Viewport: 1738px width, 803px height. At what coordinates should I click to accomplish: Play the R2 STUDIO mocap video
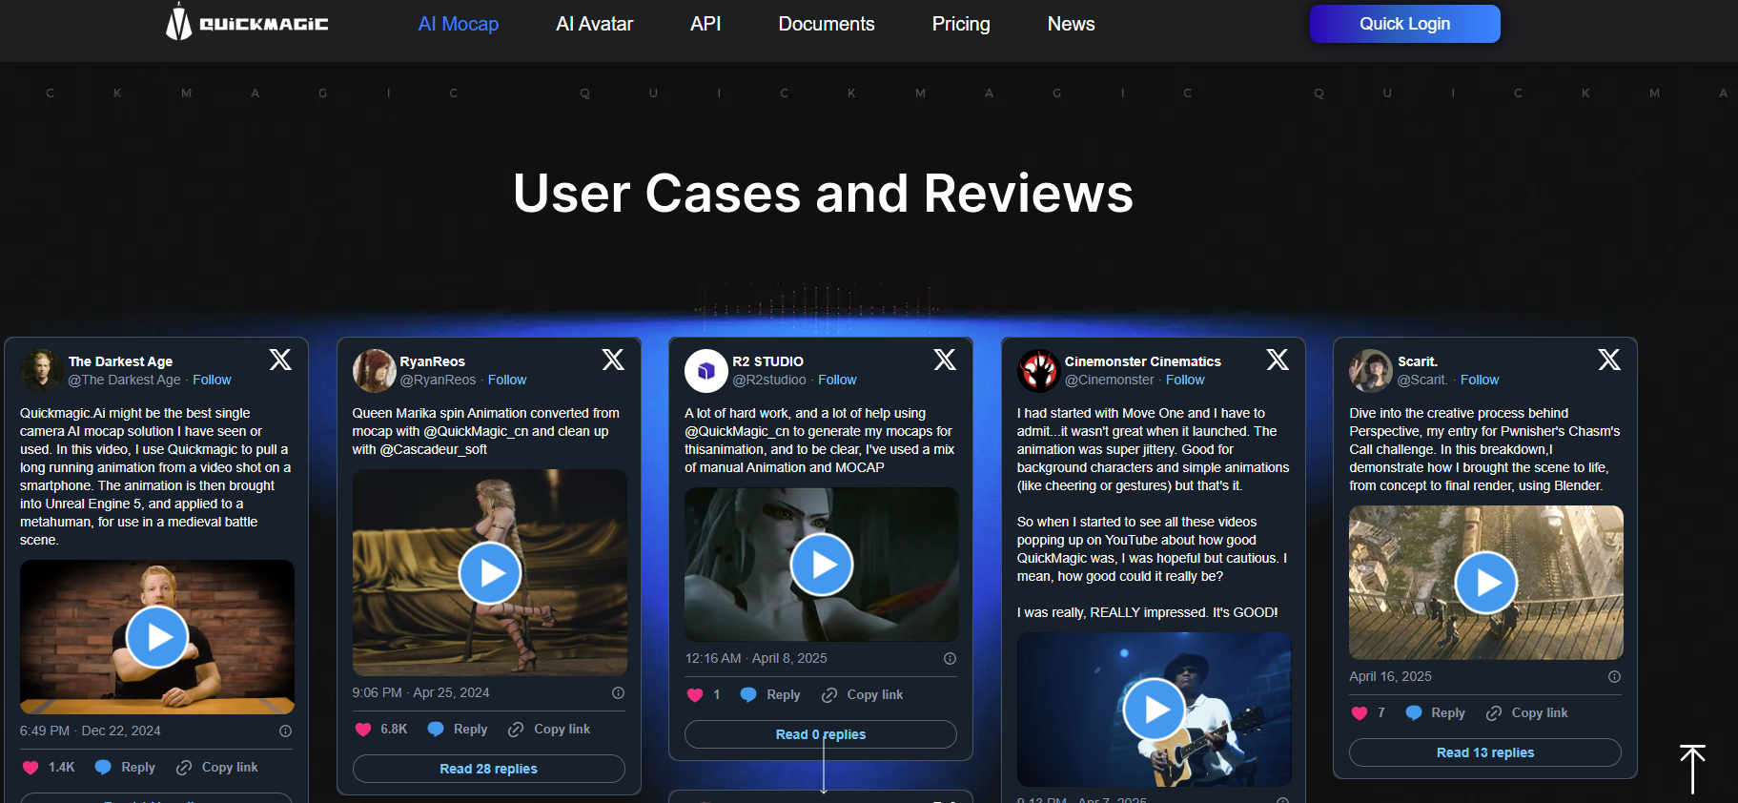pos(822,565)
